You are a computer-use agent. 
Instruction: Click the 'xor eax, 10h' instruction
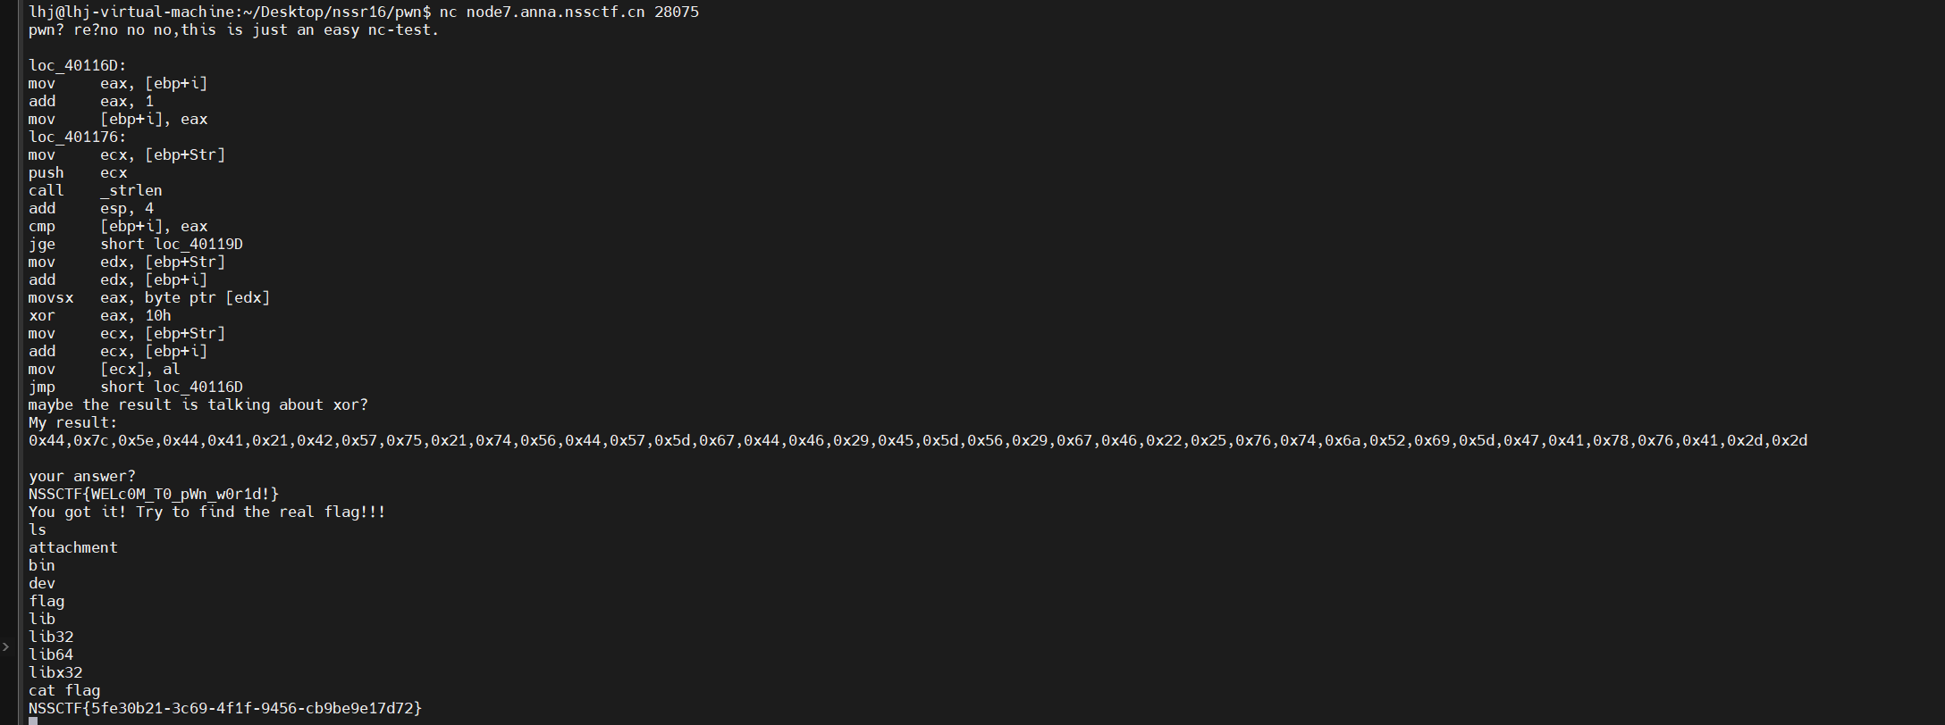(100, 315)
